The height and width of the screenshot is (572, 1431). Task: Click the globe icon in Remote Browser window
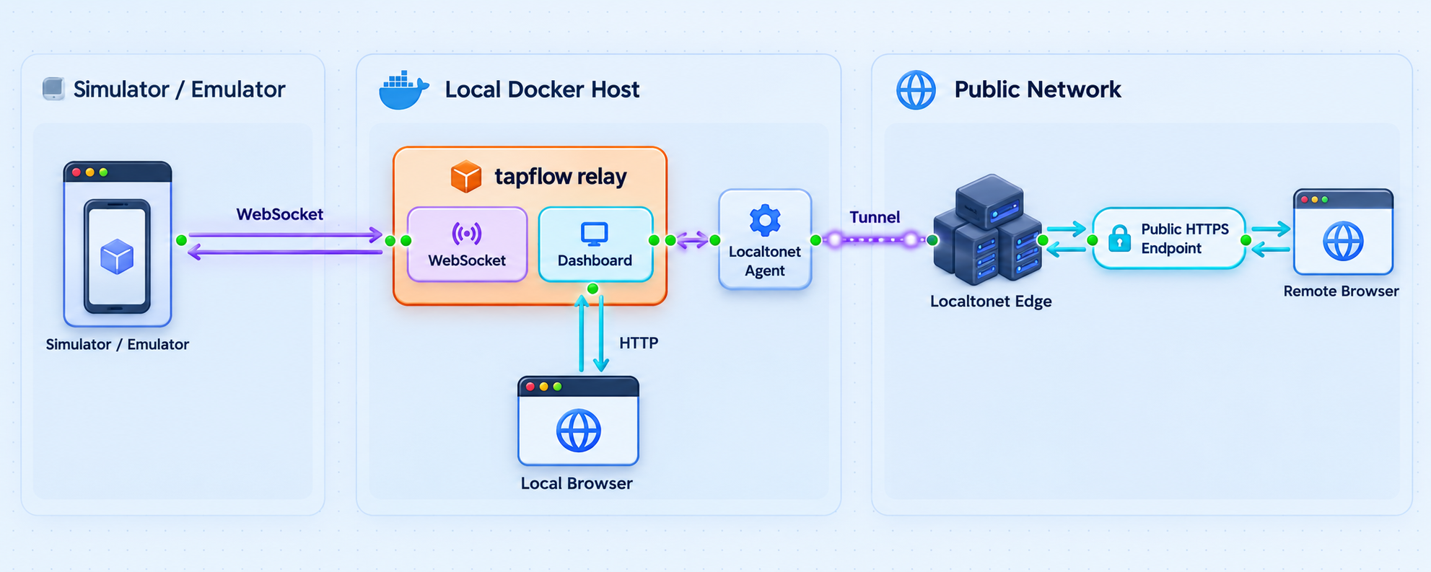pos(1343,241)
